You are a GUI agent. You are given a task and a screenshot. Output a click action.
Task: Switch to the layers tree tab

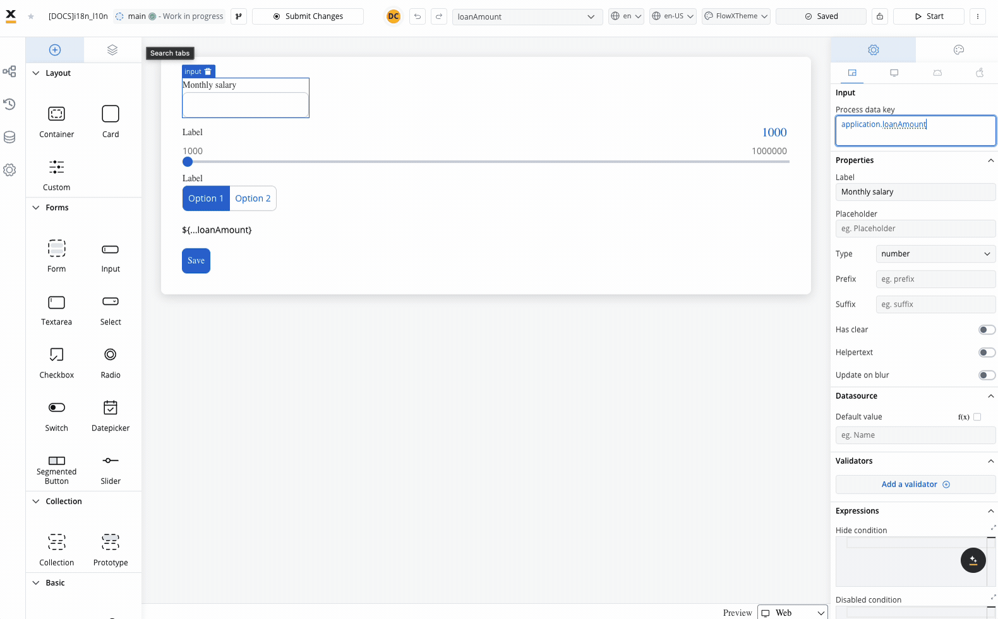point(112,50)
